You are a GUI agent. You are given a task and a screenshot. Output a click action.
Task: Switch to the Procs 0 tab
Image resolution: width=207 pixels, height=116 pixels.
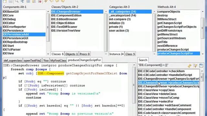pyautogui.click(x=85, y=54)
